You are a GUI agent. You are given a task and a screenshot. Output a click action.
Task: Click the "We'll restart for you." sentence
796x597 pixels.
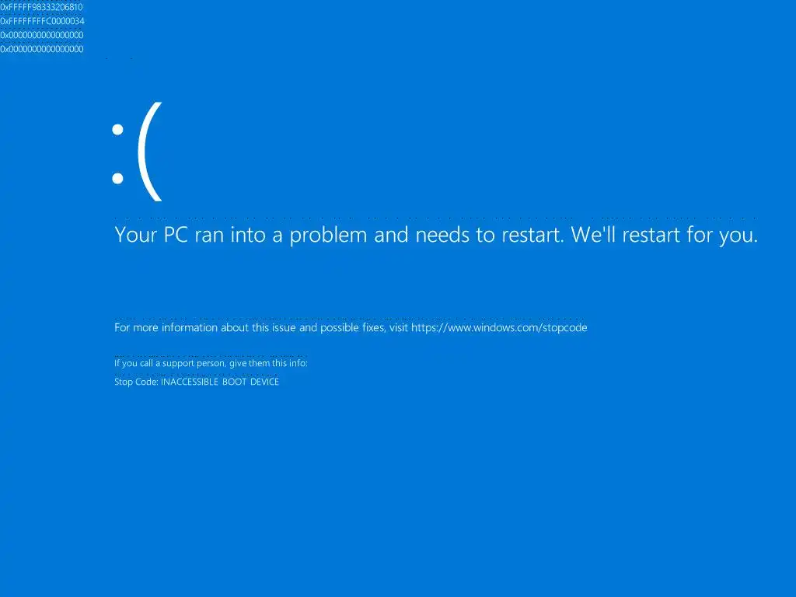(x=664, y=235)
